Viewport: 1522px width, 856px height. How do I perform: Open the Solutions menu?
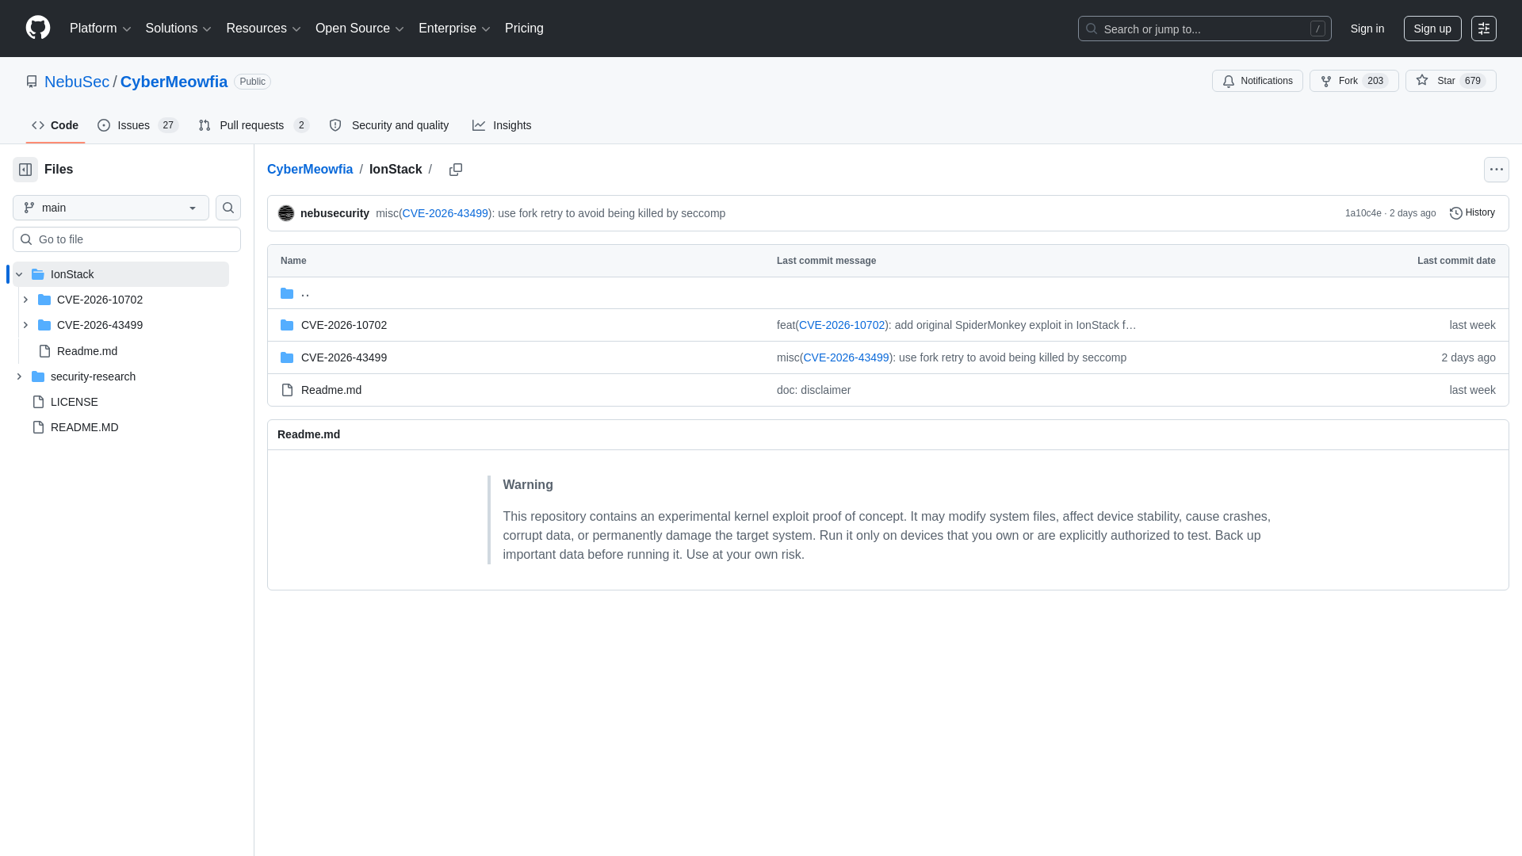click(178, 29)
